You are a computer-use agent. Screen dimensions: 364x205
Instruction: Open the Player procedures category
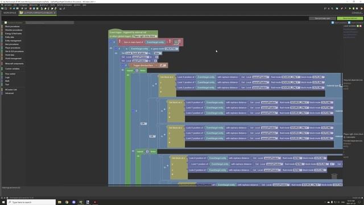(13, 48)
